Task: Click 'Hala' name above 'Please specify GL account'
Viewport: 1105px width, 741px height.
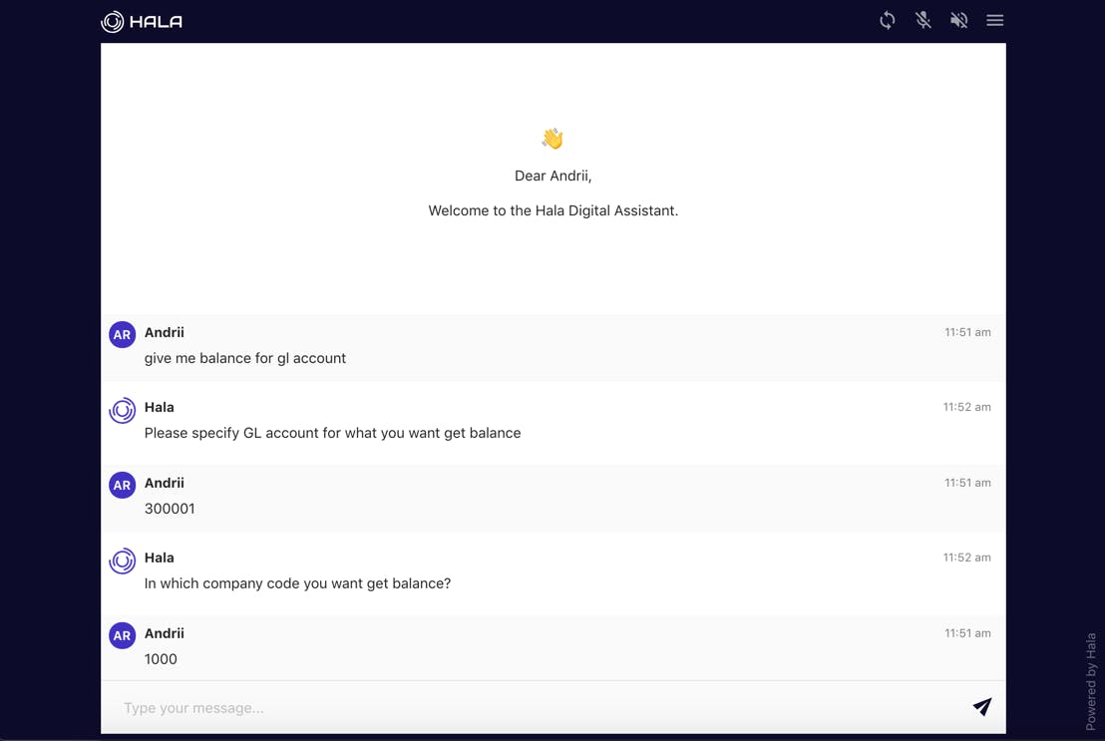Action: [160, 408]
